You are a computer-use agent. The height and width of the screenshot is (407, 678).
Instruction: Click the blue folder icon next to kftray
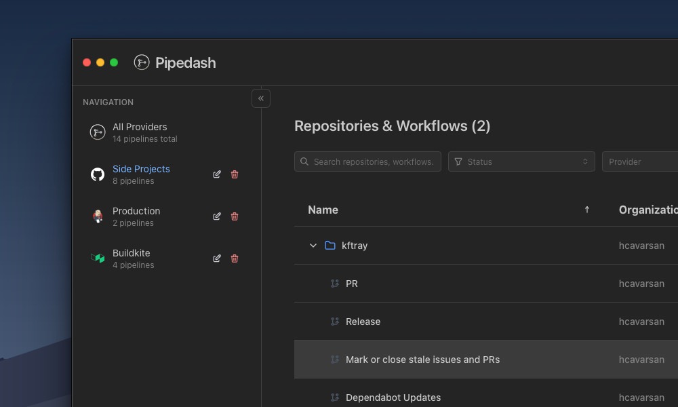coord(330,246)
